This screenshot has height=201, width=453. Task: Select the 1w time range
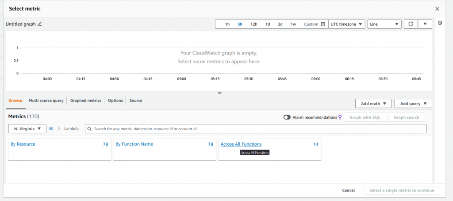tap(293, 24)
